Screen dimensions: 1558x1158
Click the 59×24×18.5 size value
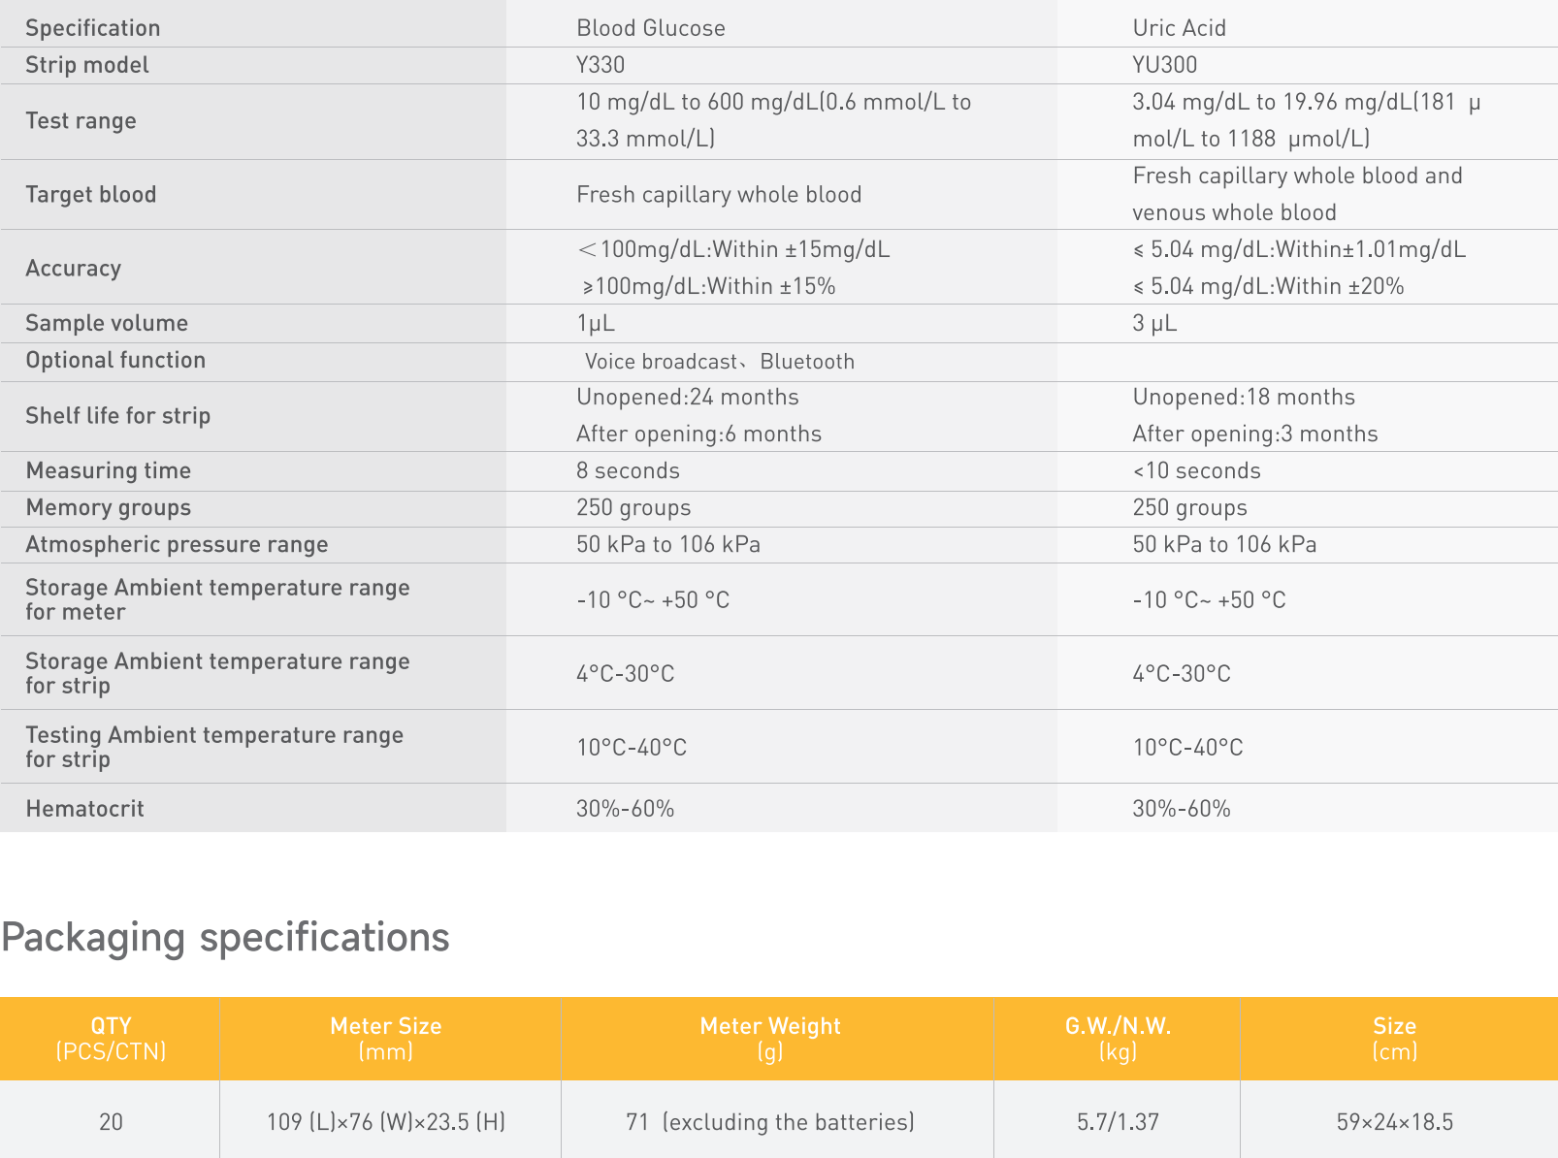click(x=1394, y=1122)
